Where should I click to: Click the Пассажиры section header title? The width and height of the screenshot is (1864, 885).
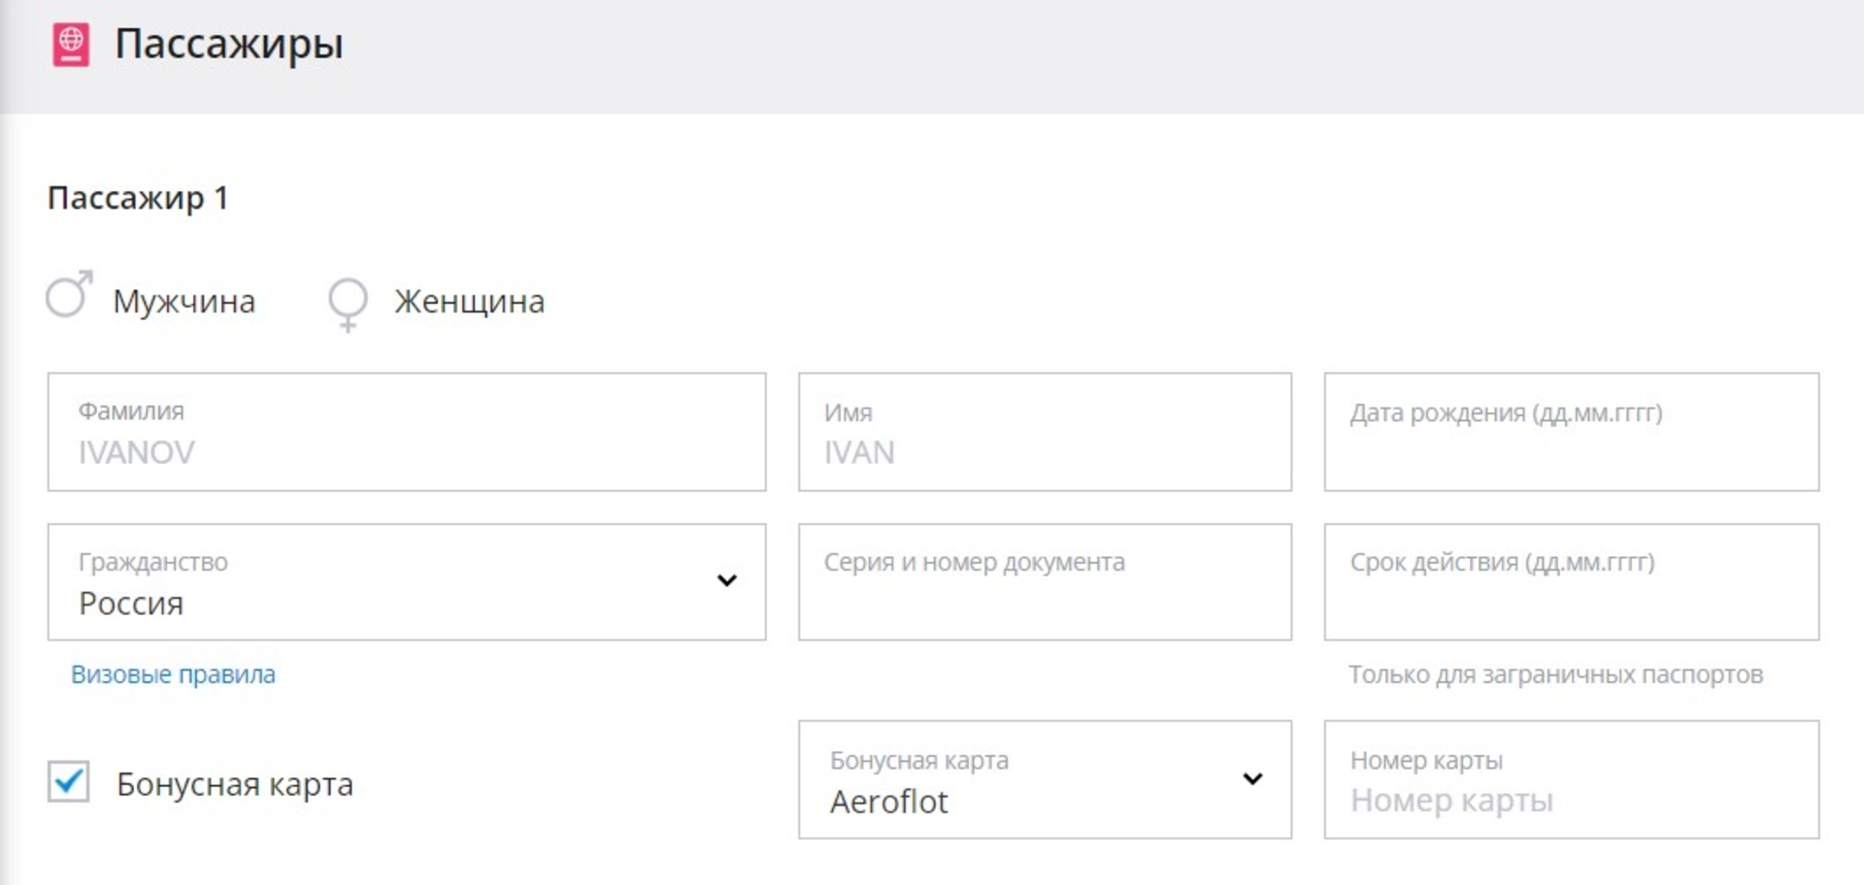229,45
